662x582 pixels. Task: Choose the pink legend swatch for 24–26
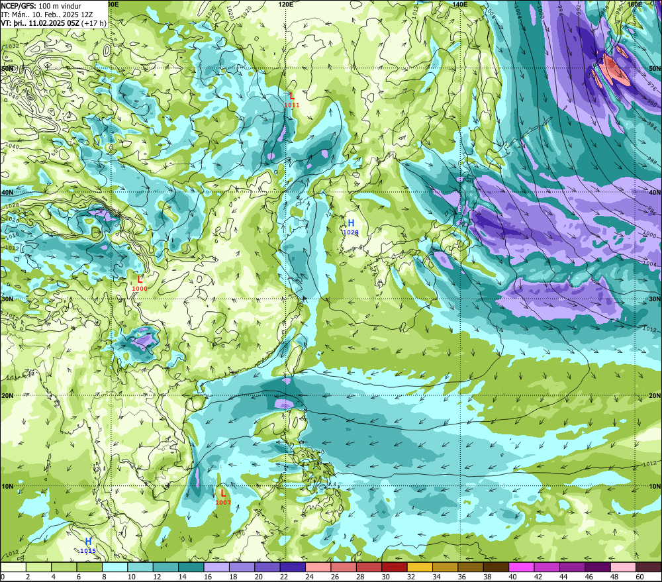click(318, 567)
